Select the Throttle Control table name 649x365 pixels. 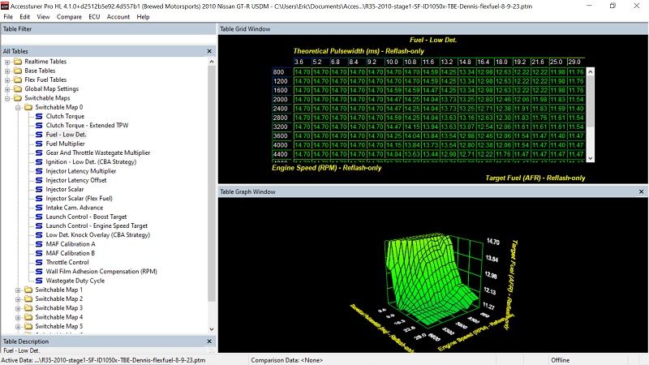coord(67,262)
